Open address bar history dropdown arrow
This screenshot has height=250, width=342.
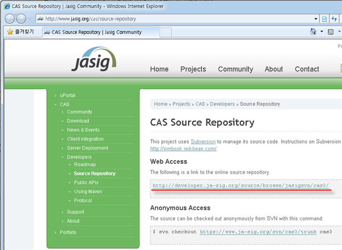(316, 19)
